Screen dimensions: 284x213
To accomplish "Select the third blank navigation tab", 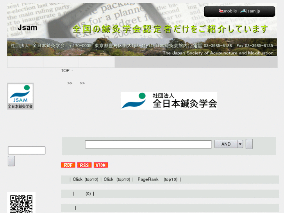I will click(x=97, y=62).
